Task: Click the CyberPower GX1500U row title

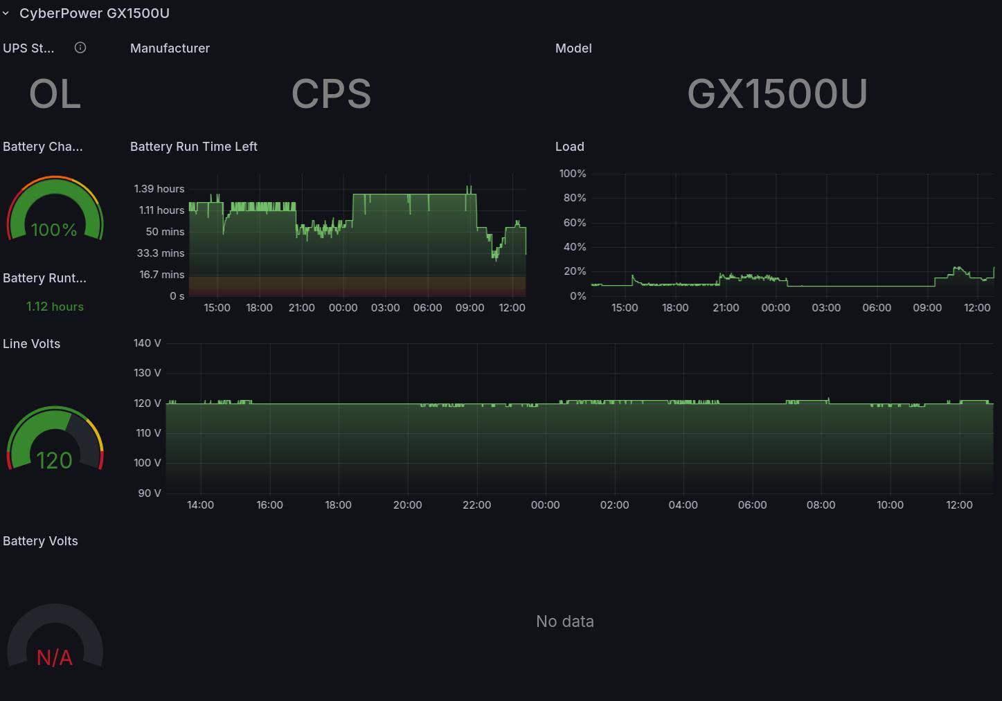Action: [x=94, y=13]
